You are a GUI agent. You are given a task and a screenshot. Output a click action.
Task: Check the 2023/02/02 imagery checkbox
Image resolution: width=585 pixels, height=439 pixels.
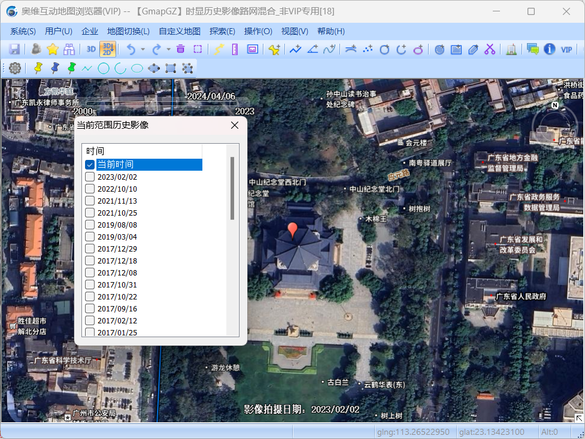(90, 177)
